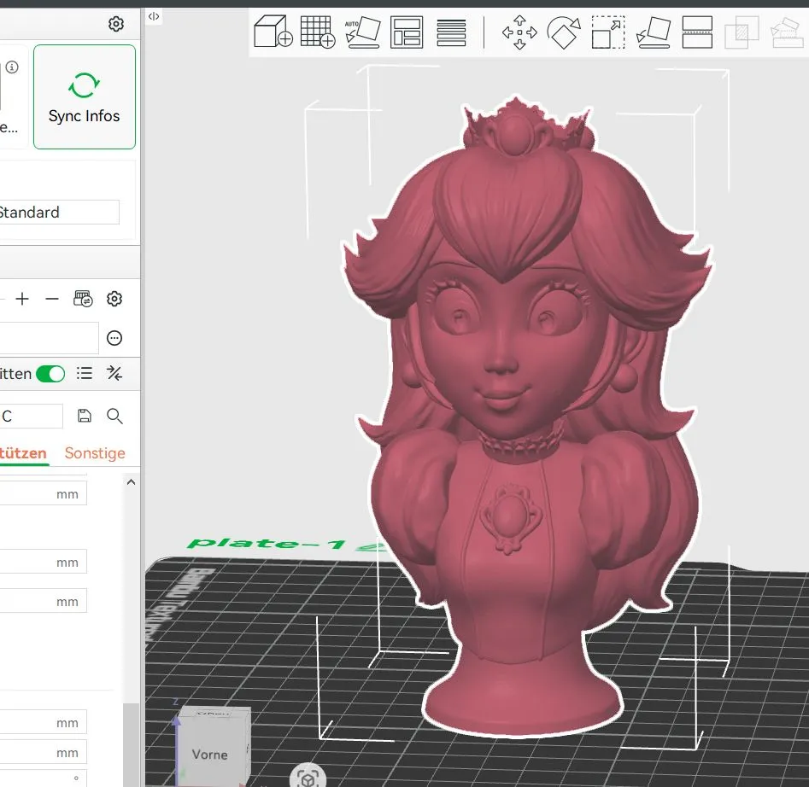Select the Lay on Face tool
This screenshot has height=787, width=809.
654,32
